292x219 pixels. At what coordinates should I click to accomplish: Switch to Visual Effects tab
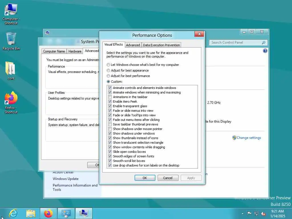pyautogui.click(x=113, y=44)
